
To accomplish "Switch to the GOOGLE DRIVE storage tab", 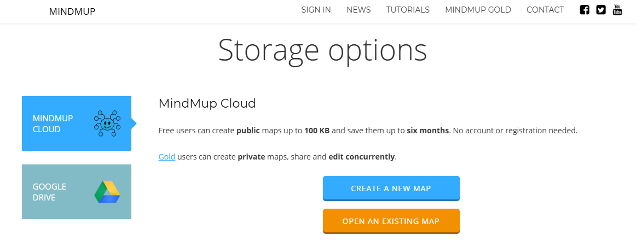I will click(77, 192).
